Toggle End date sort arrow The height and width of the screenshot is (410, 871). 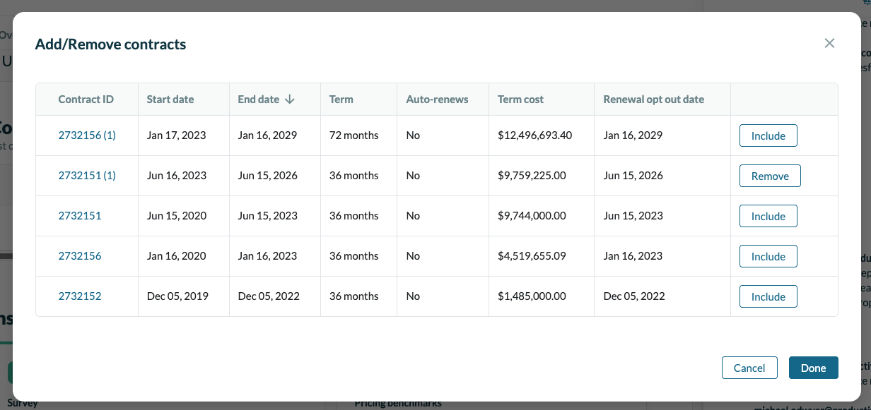tap(290, 100)
